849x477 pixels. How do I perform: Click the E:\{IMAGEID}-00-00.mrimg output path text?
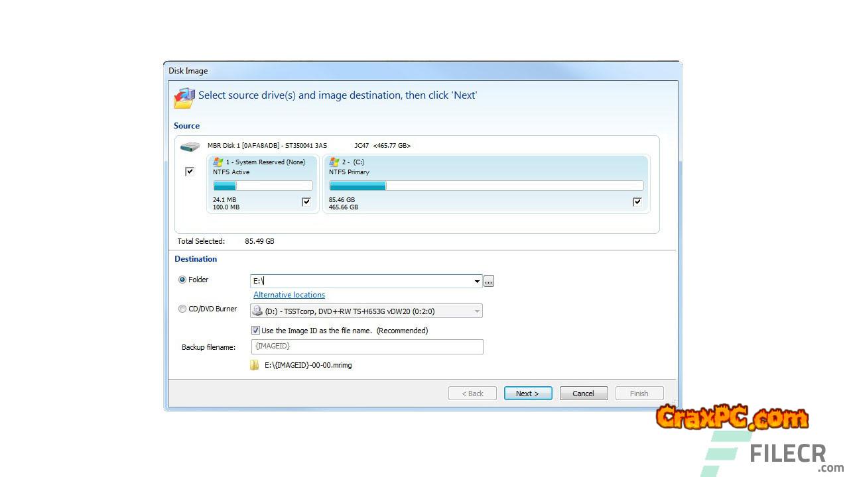pos(308,365)
